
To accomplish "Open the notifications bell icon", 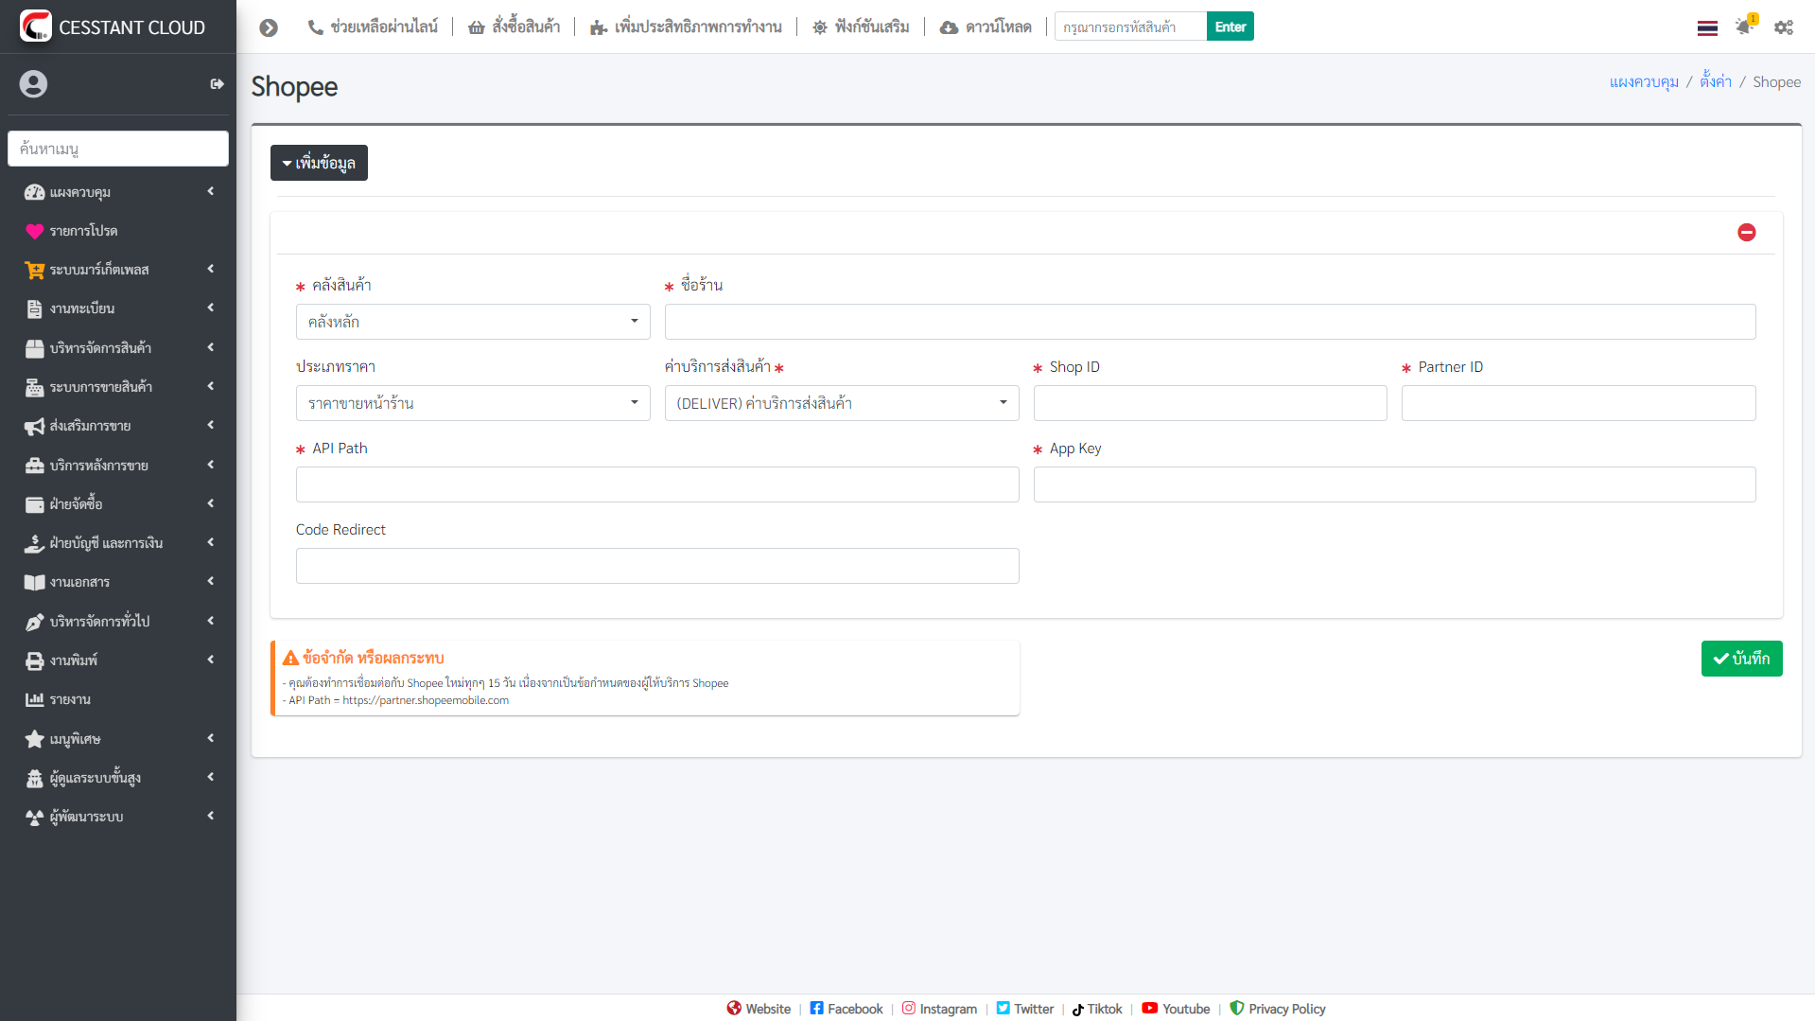I will [1745, 26].
